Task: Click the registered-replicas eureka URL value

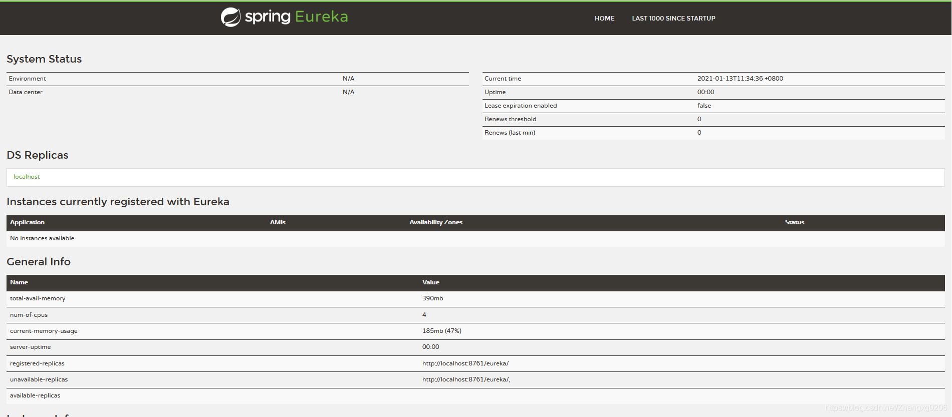Action: coord(465,363)
